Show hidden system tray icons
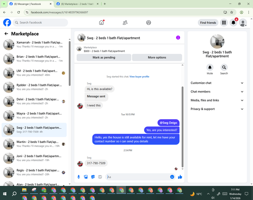Screen dimensions: 253x200 (x=208, y=194)
